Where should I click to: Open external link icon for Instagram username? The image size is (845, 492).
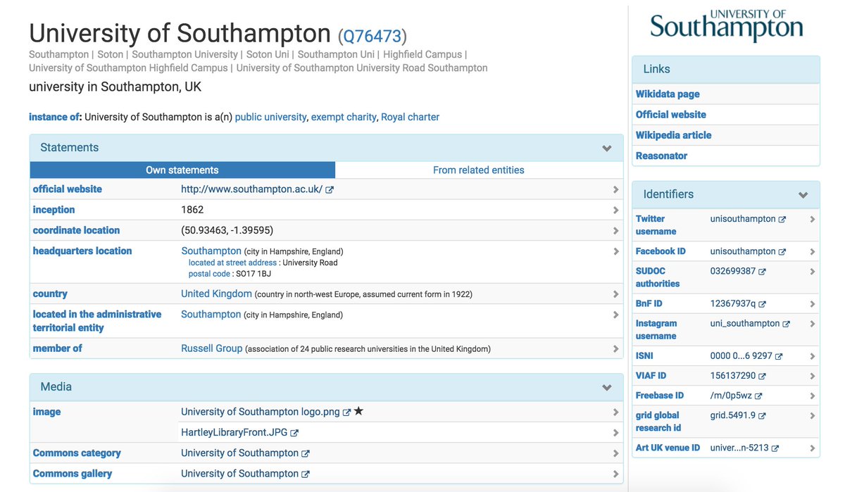coord(787,324)
